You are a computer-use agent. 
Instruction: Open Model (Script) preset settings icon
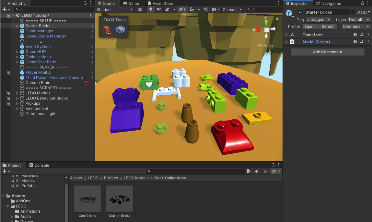coord(362,42)
